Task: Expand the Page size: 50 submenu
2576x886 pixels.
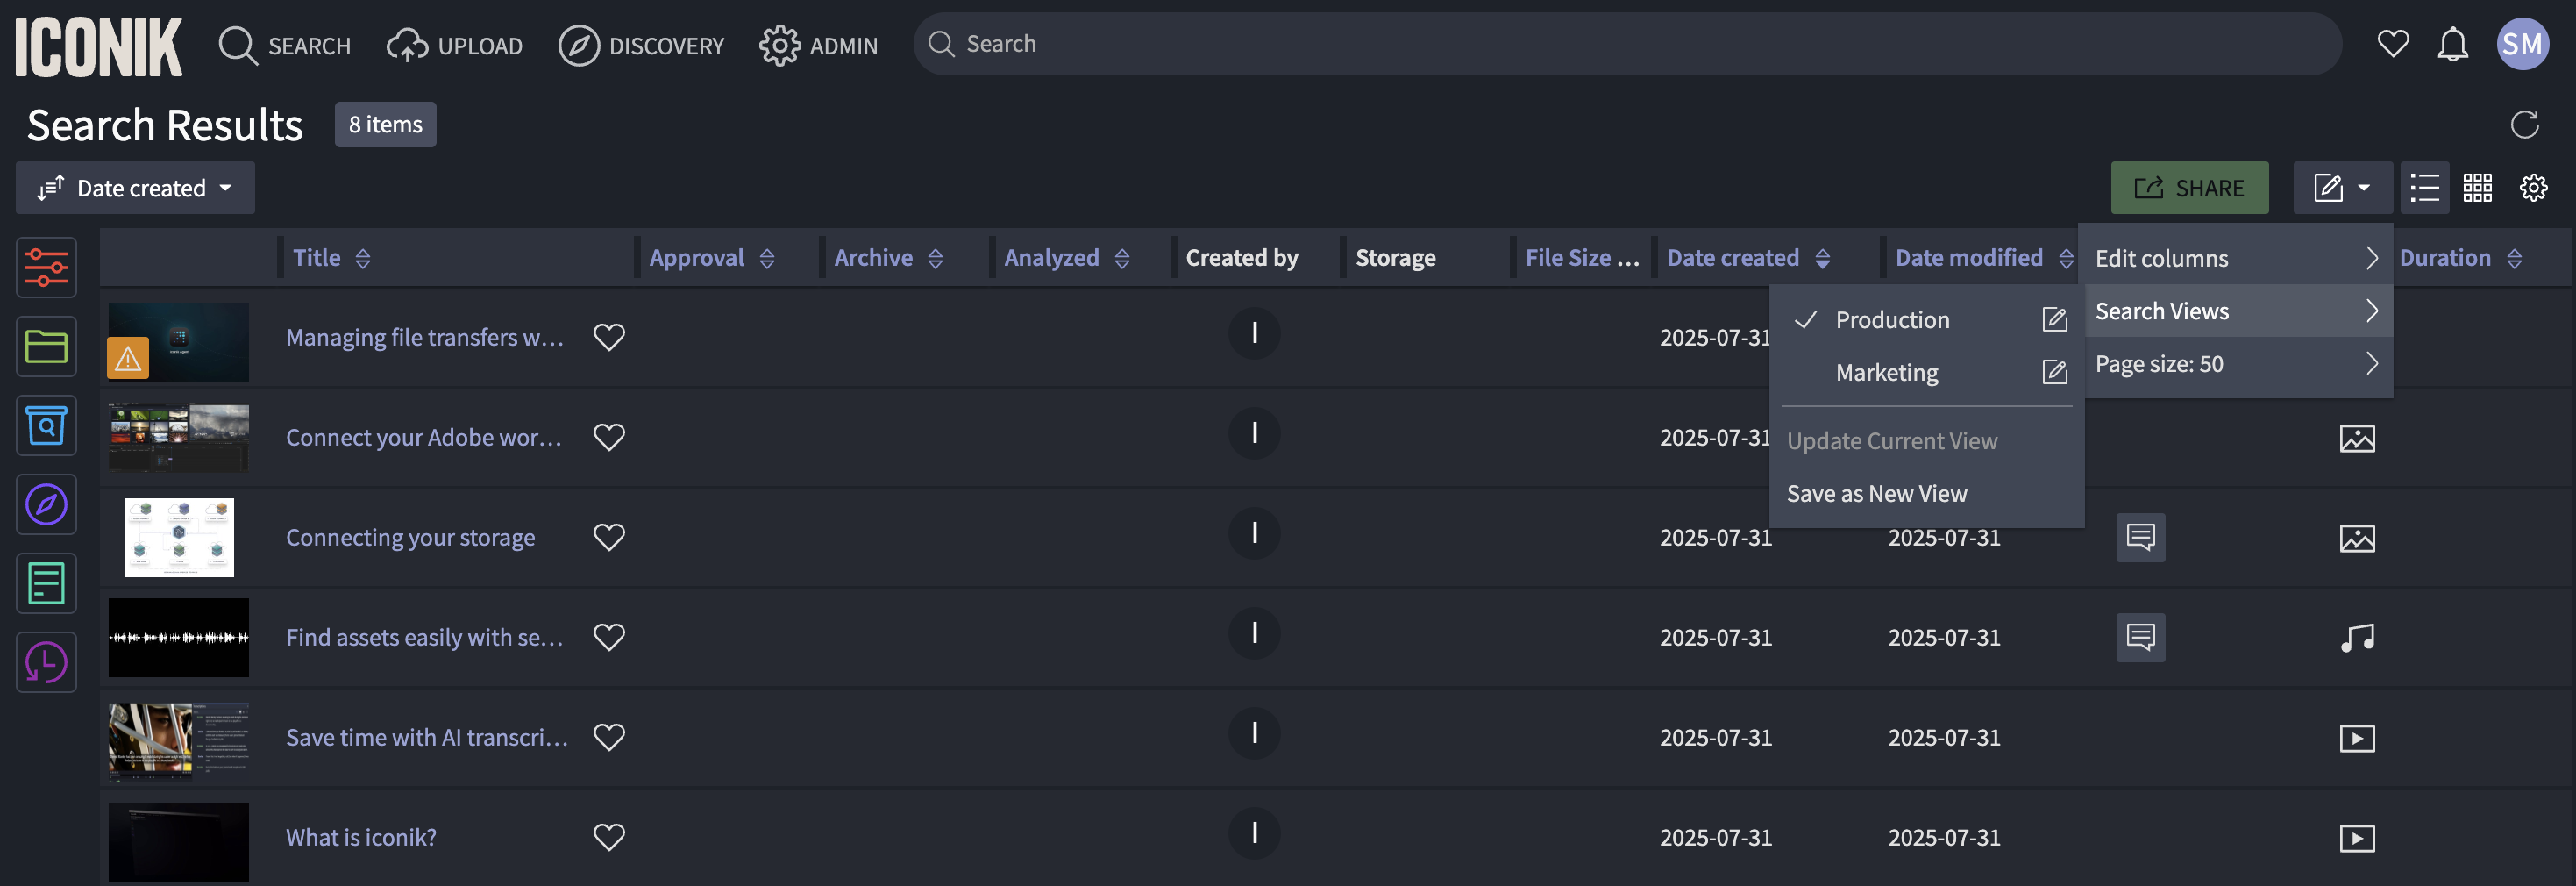Action: (2237, 364)
